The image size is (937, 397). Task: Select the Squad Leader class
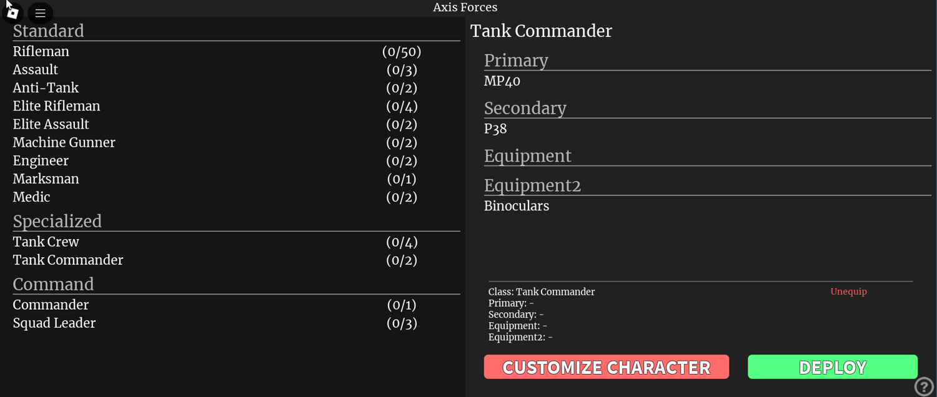point(236,323)
